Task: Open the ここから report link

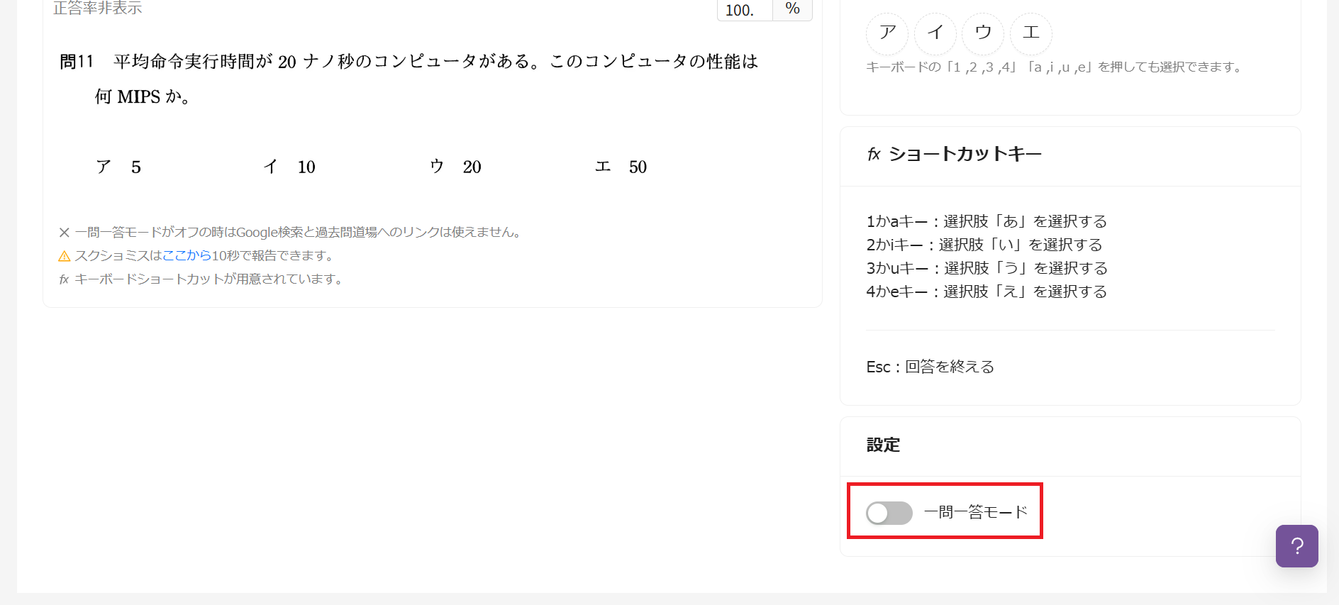Action: click(x=187, y=255)
